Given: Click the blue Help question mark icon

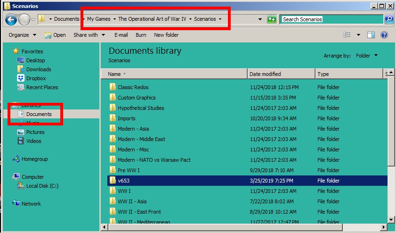Looking at the screenshot, I should coord(384,35).
